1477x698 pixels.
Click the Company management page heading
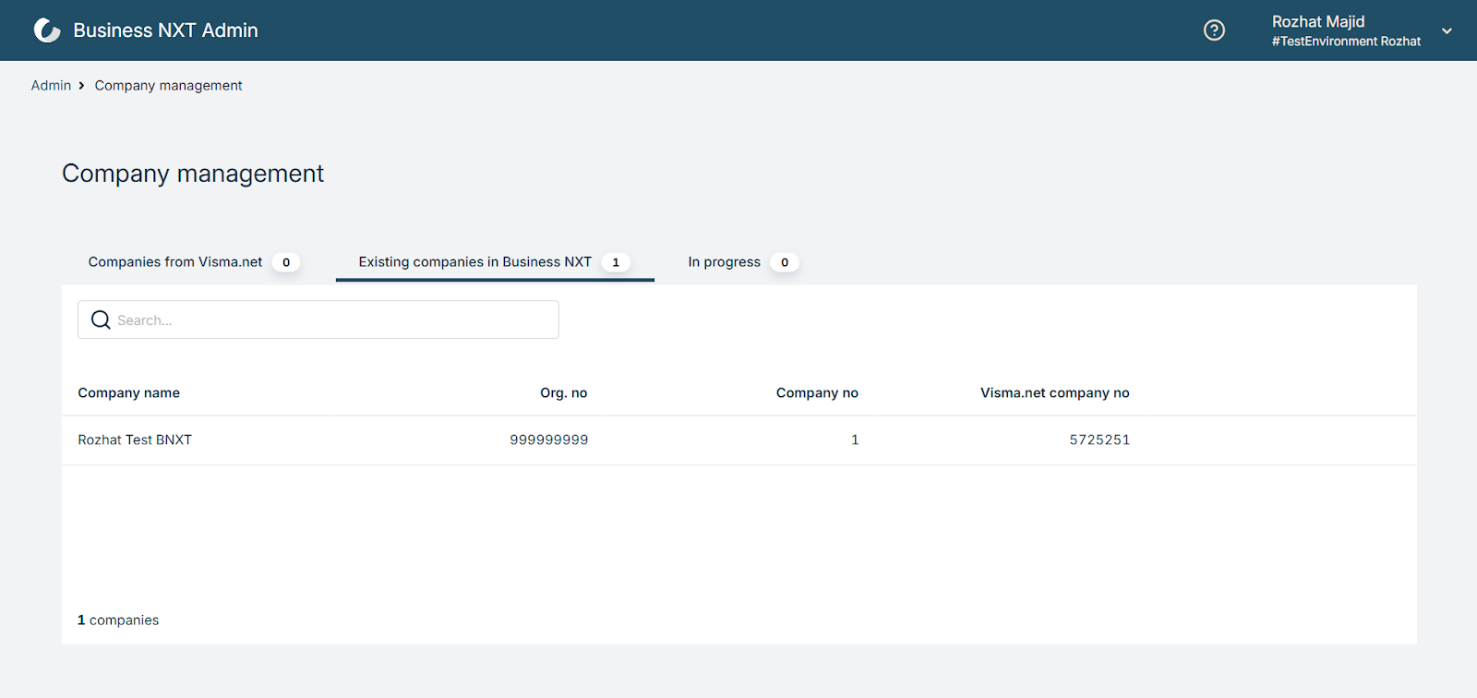point(193,174)
